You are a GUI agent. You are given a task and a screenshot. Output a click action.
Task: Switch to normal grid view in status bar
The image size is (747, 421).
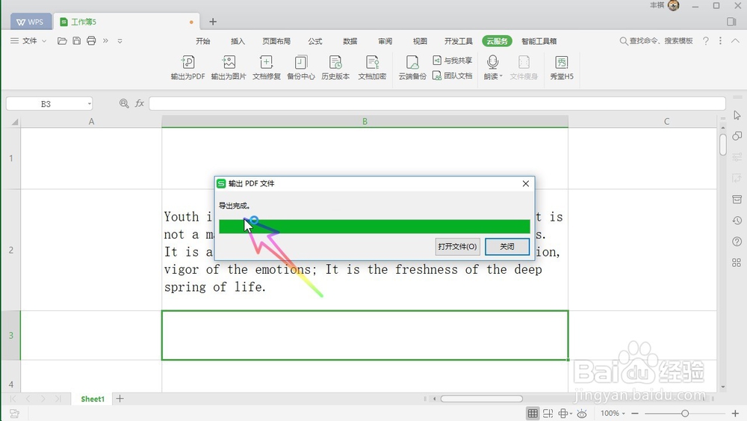pos(533,414)
